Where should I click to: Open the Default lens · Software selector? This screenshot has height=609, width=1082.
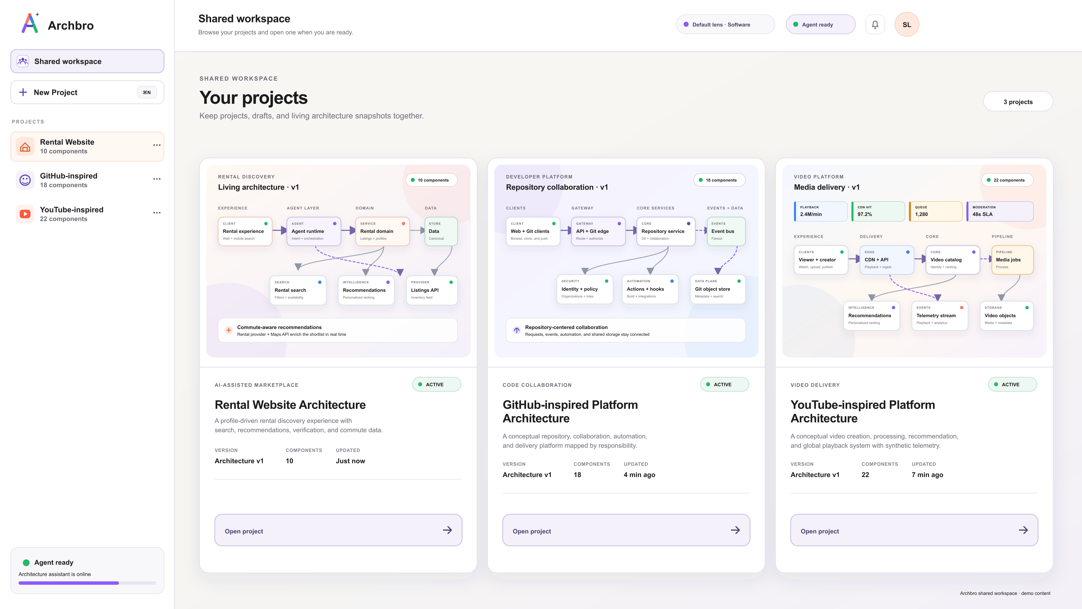(725, 24)
